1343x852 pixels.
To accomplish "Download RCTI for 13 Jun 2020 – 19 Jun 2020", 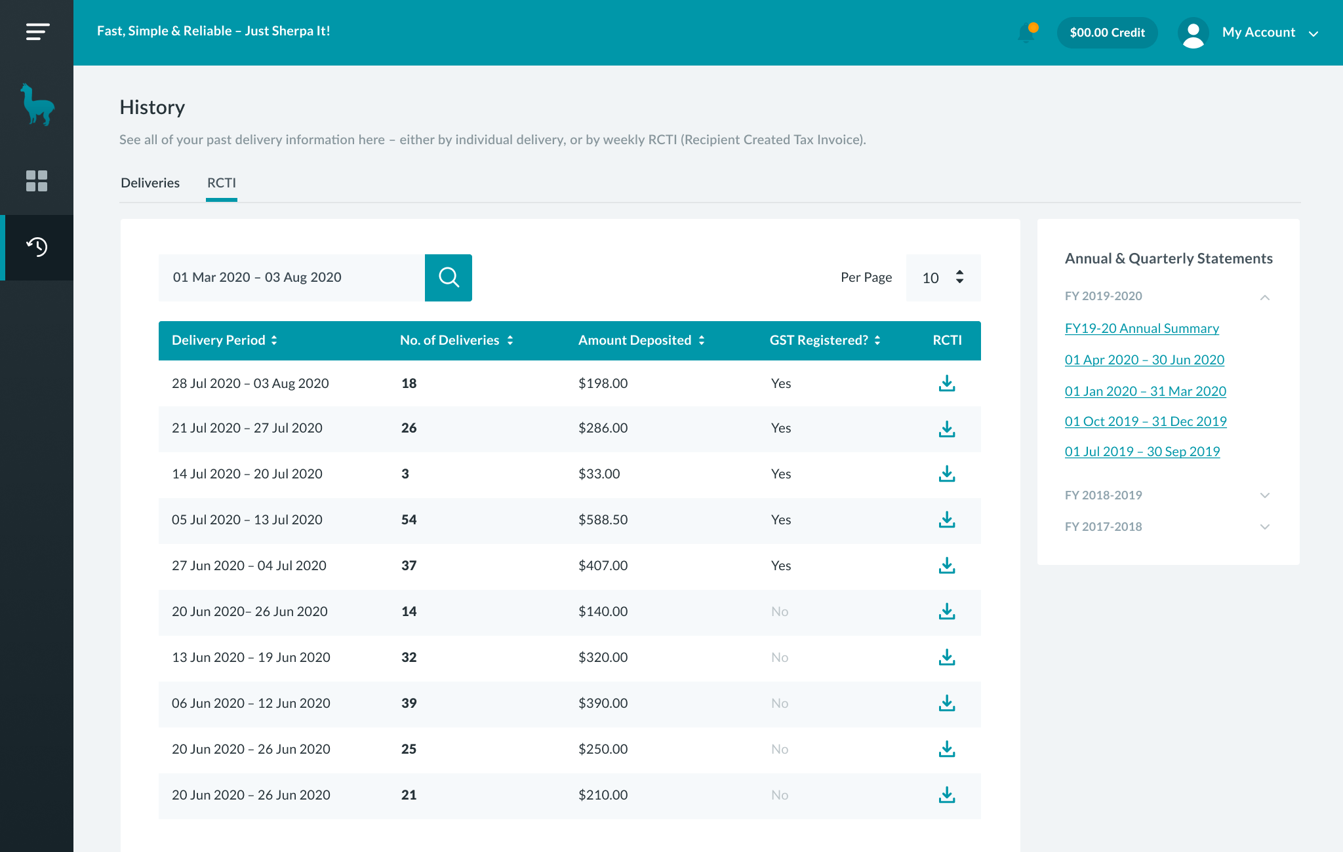I will click(x=947, y=657).
